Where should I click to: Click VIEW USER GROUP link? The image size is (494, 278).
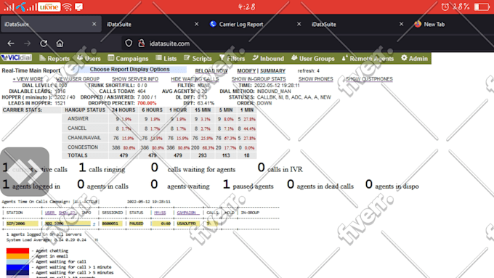[x=78, y=79]
